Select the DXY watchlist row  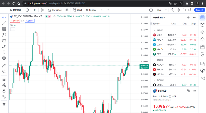click(175, 54)
